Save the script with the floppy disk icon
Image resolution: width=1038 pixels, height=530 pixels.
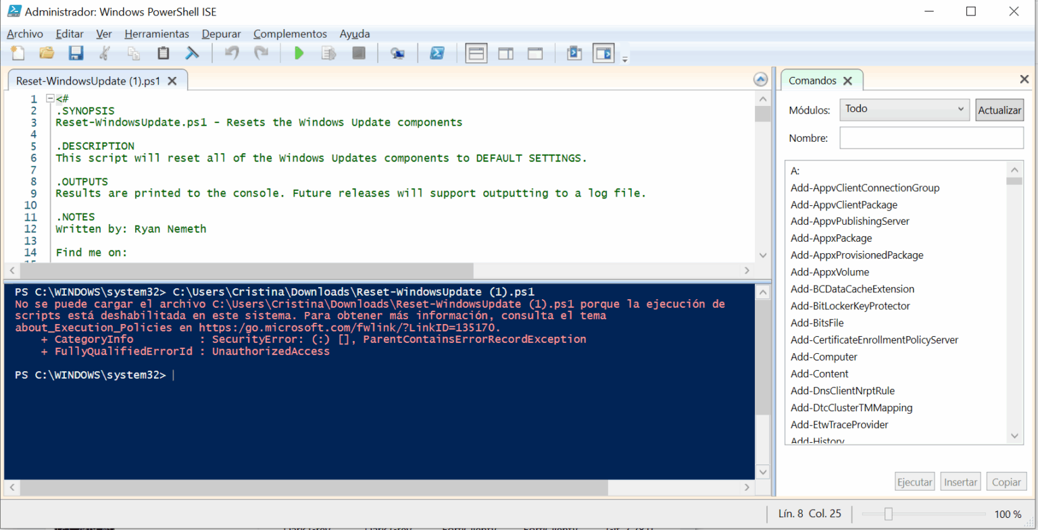point(76,53)
